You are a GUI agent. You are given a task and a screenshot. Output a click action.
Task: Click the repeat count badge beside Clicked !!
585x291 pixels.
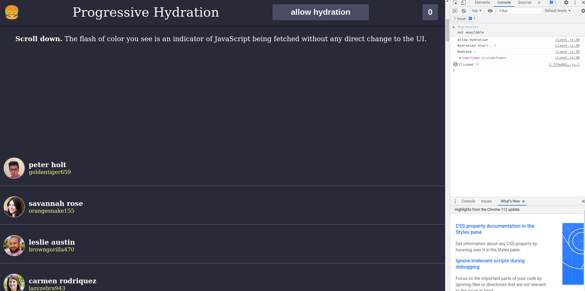click(455, 64)
